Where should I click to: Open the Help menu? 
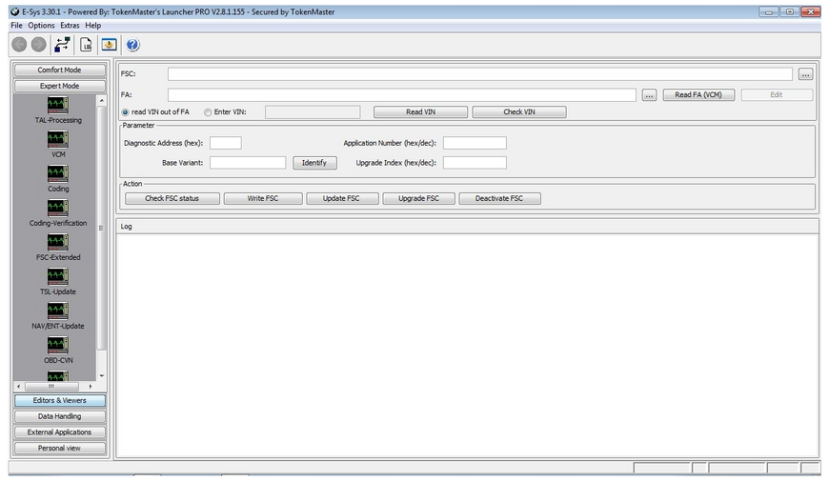click(93, 26)
